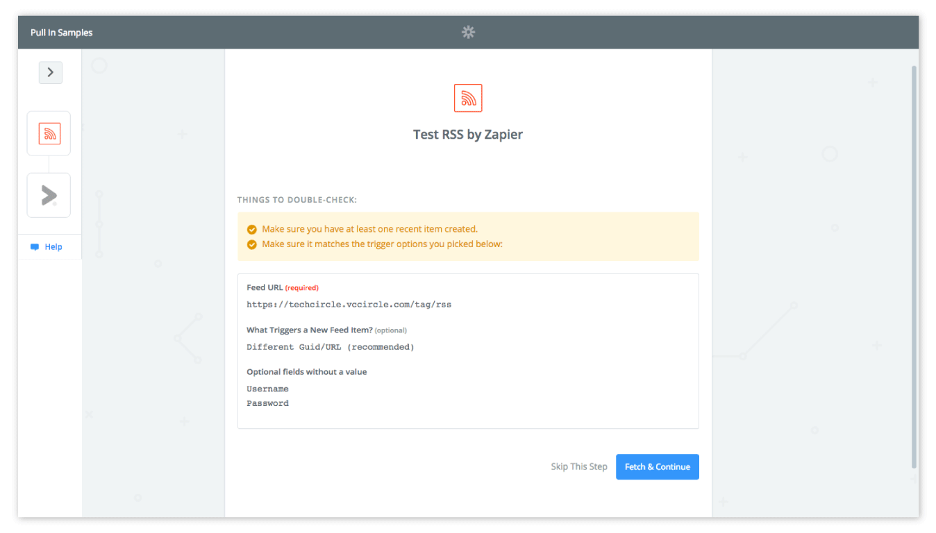This screenshot has height=533, width=936.
Task: Click the large RSS icon above title
Action: pyautogui.click(x=468, y=98)
